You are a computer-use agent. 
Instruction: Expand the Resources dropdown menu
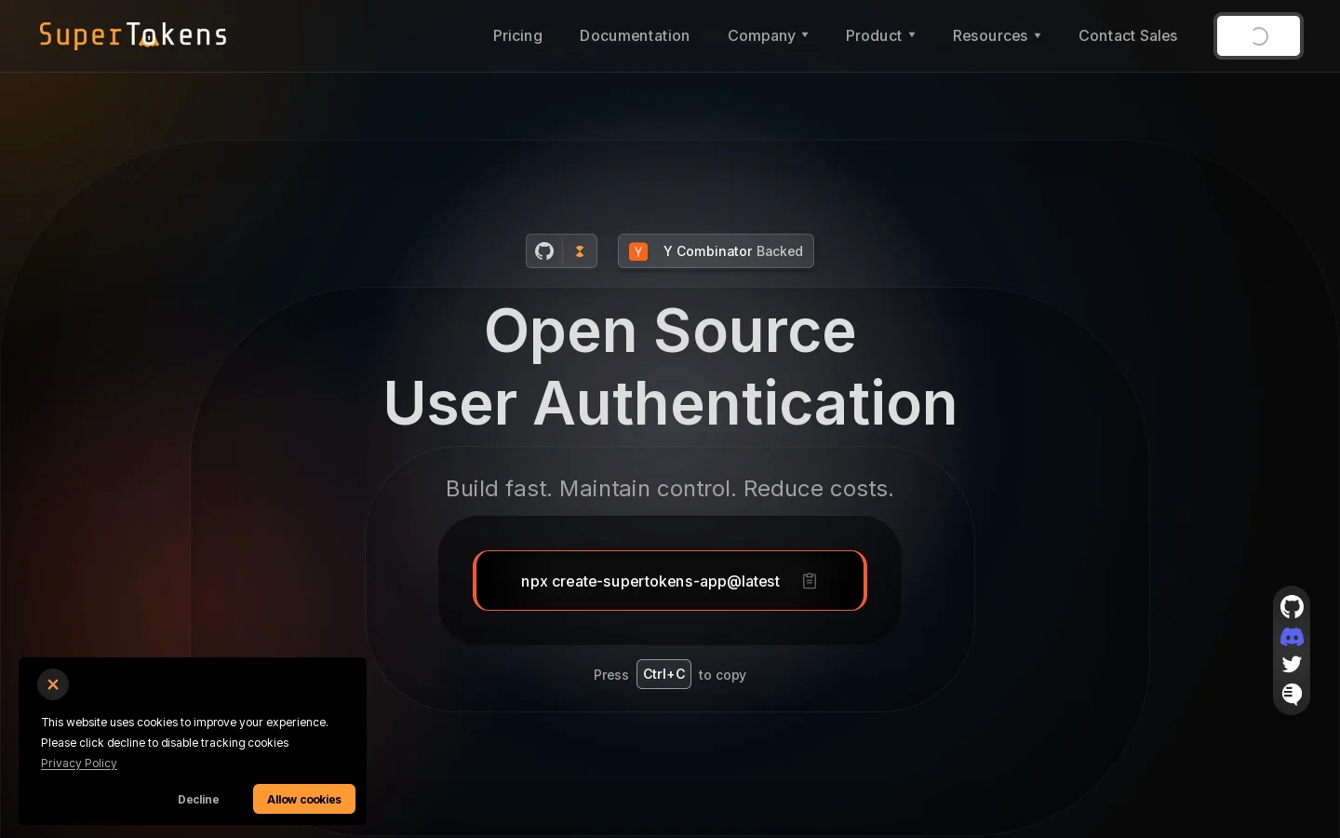997,35
